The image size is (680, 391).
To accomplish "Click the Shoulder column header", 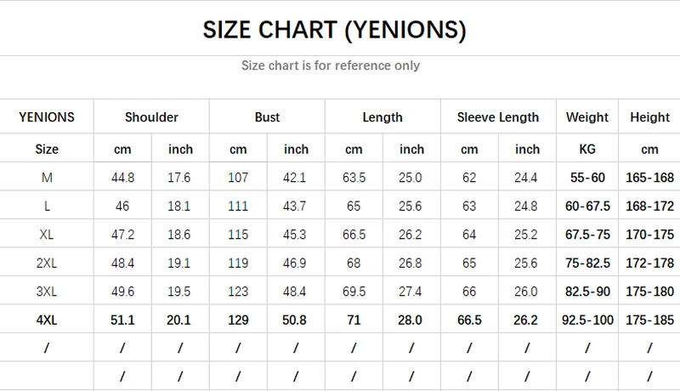I will coord(151,117).
